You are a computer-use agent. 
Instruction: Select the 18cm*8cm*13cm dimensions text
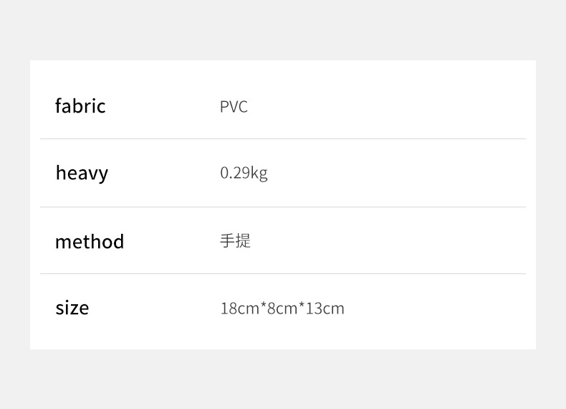(282, 309)
